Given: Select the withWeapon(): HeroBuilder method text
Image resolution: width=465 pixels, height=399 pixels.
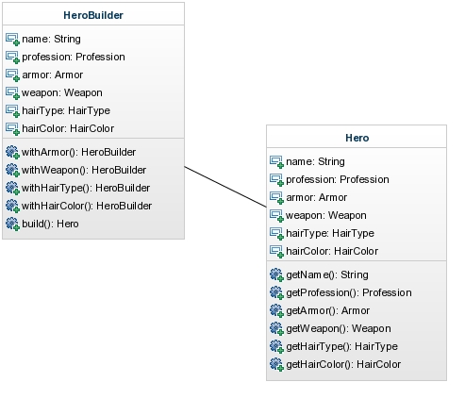Looking at the screenshot, I should 84,170.
